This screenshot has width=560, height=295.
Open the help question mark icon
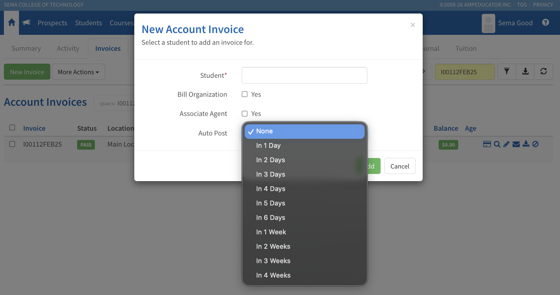click(546, 23)
